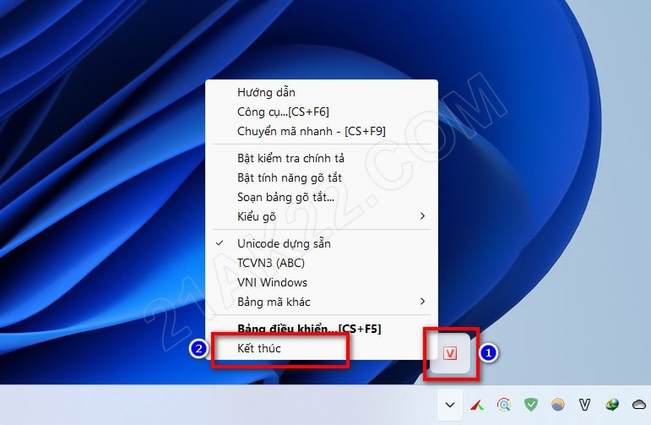The height and width of the screenshot is (425, 651).
Task: Collapse the hidden tray icons chevron
Action: point(450,405)
